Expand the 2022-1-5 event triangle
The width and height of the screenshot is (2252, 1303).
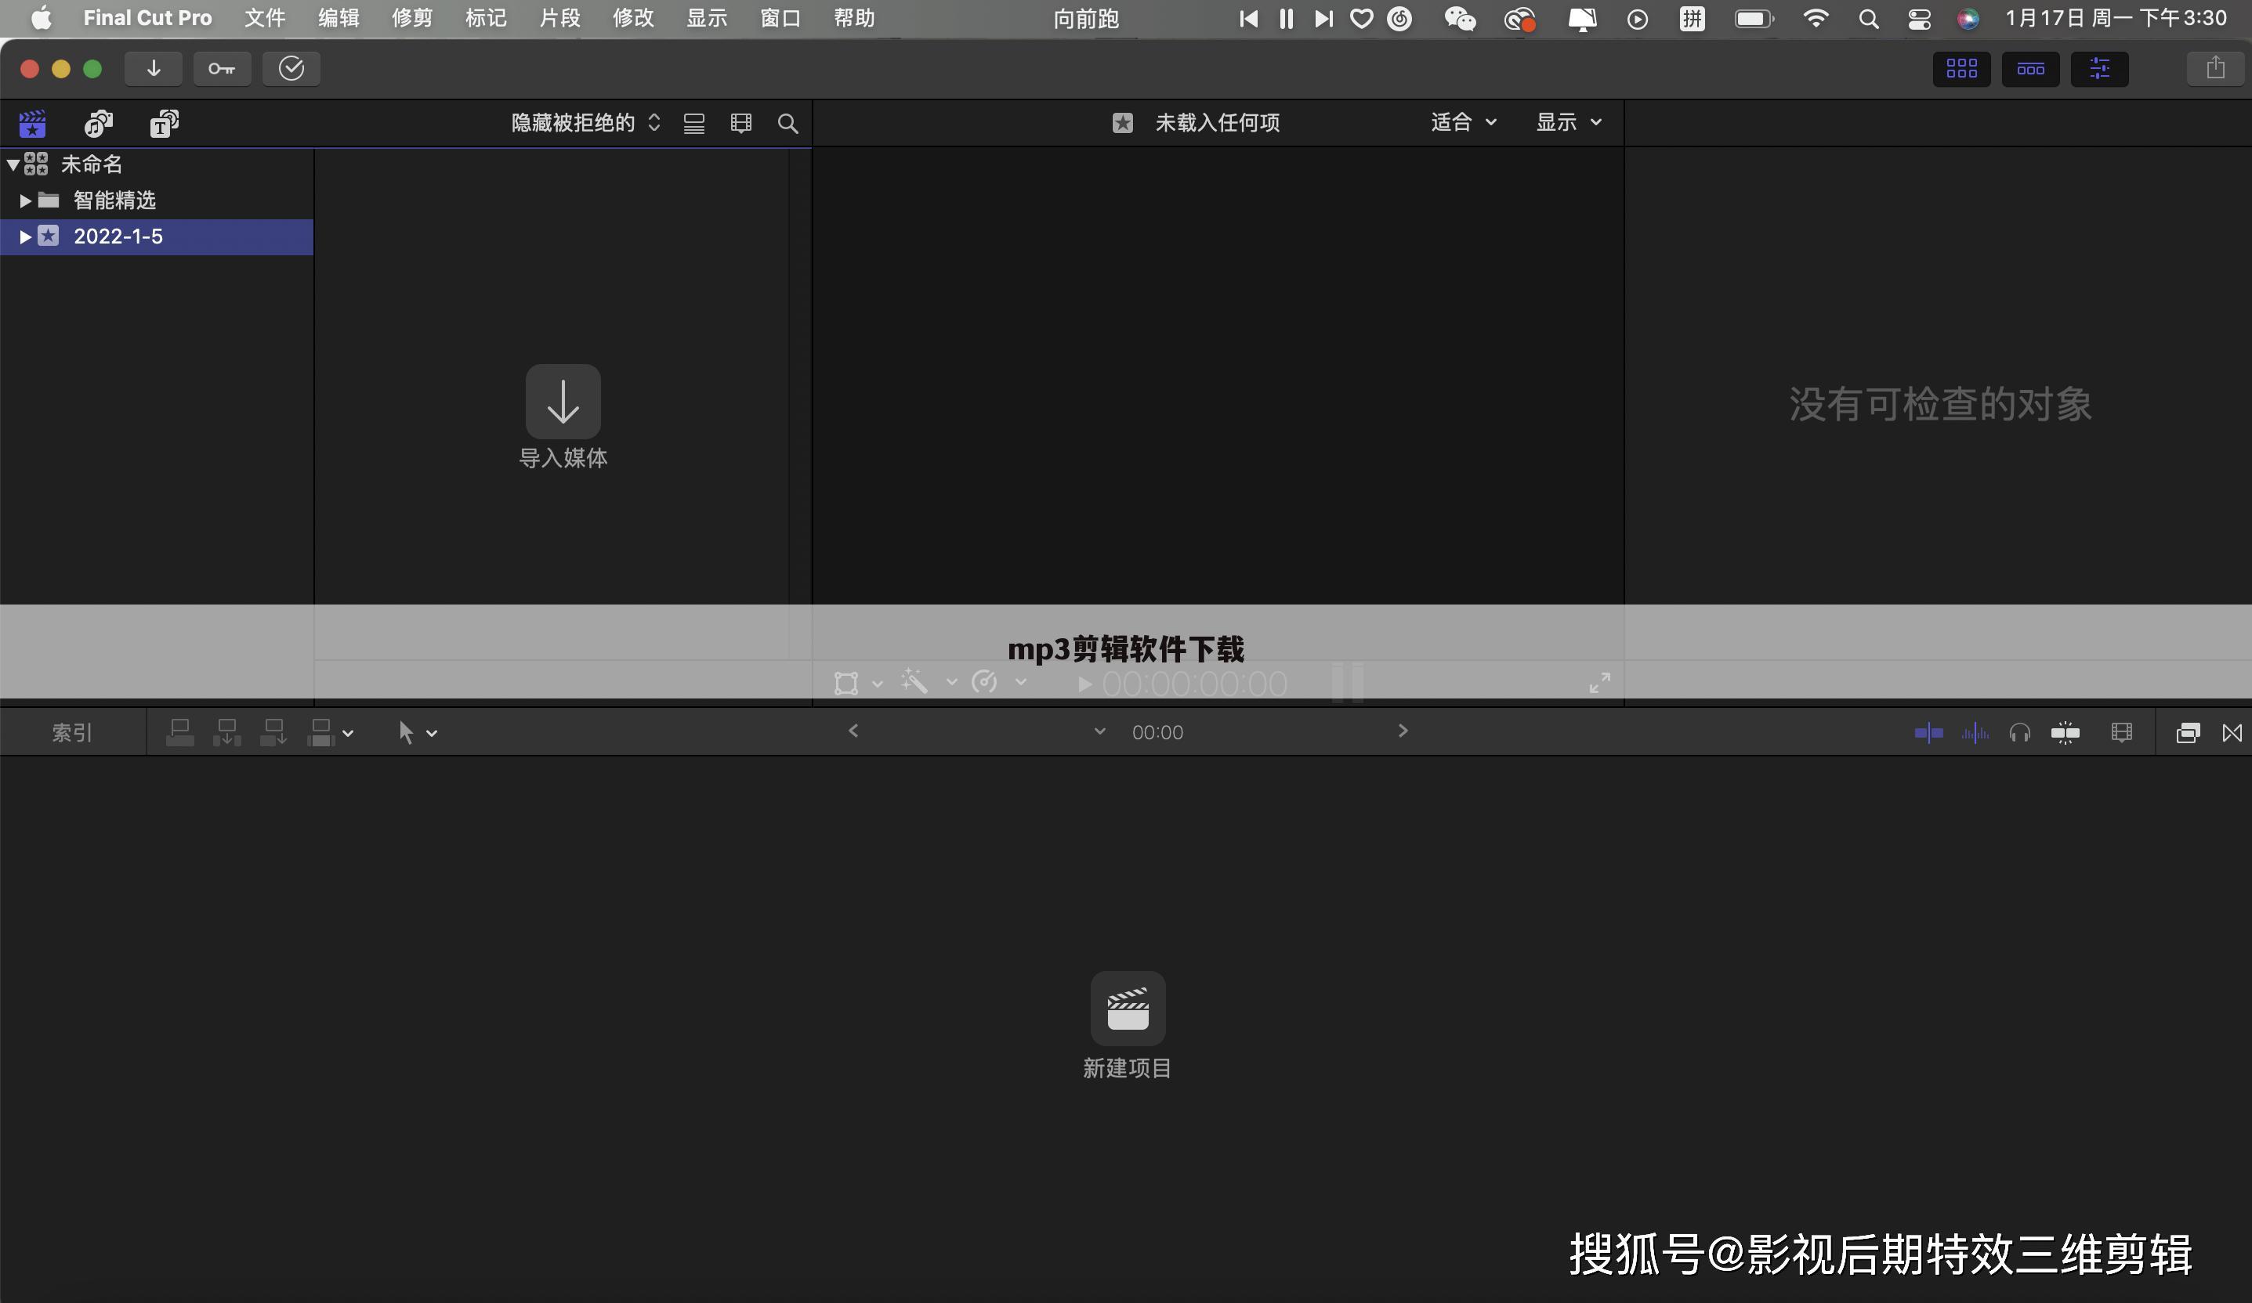tap(25, 236)
